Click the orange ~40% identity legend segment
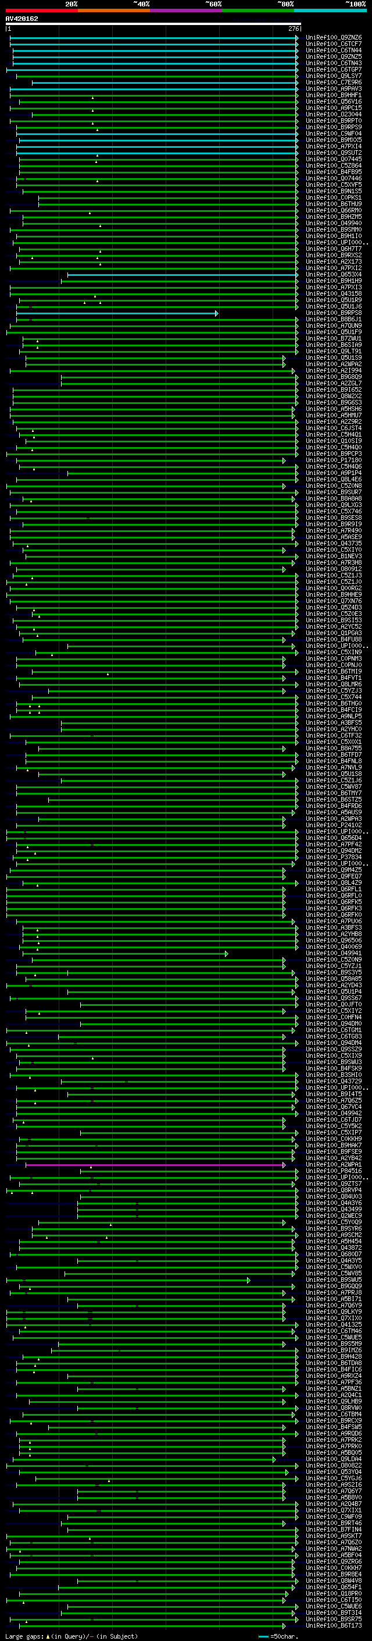Viewport: 372px width, 1641px height. coord(114,10)
